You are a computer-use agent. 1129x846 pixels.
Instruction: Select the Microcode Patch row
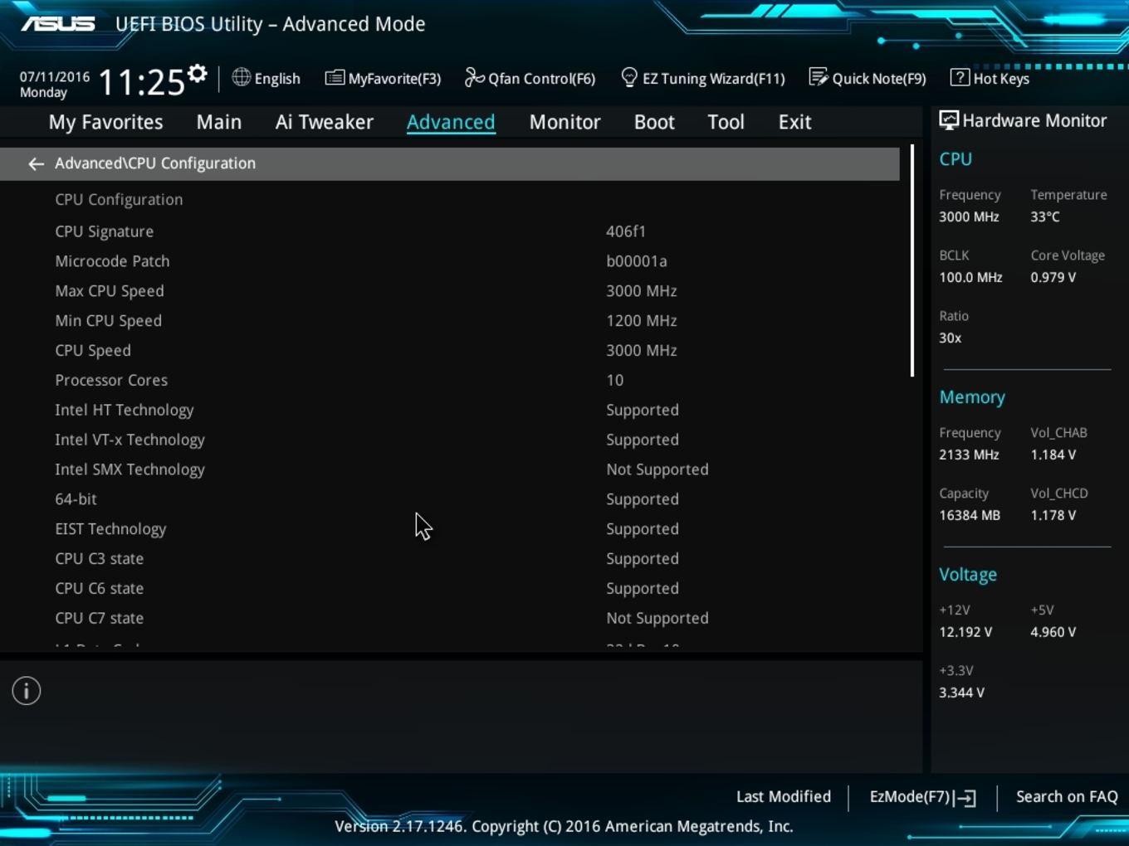(450, 261)
